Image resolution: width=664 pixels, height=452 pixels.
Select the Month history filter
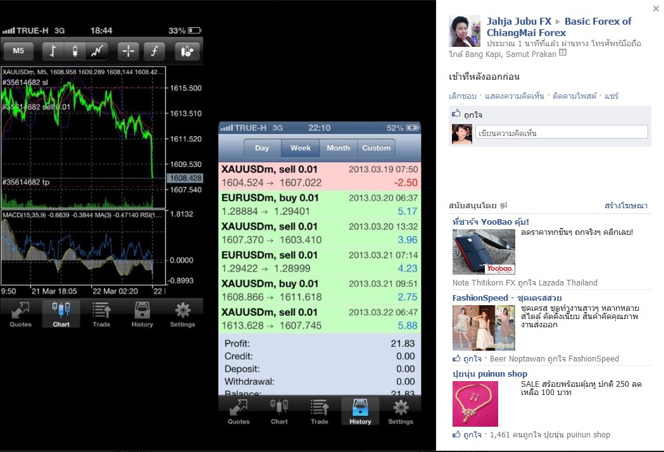[339, 148]
